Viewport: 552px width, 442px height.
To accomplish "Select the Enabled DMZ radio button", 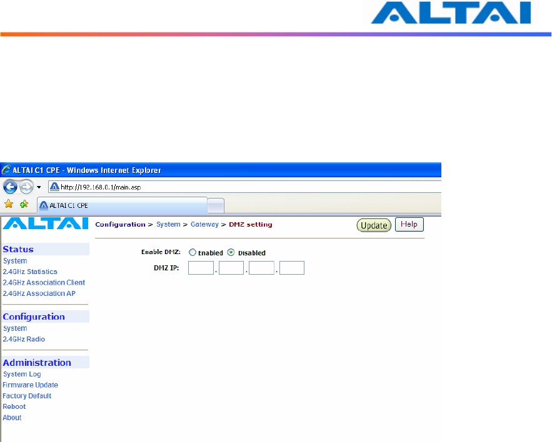I will click(x=192, y=252).
